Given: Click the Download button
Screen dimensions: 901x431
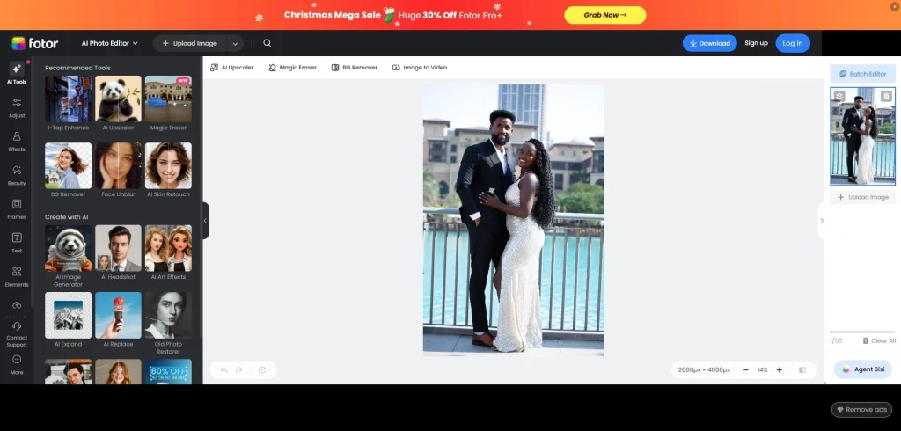Looking at the screenshot, I should click(709, 43).
